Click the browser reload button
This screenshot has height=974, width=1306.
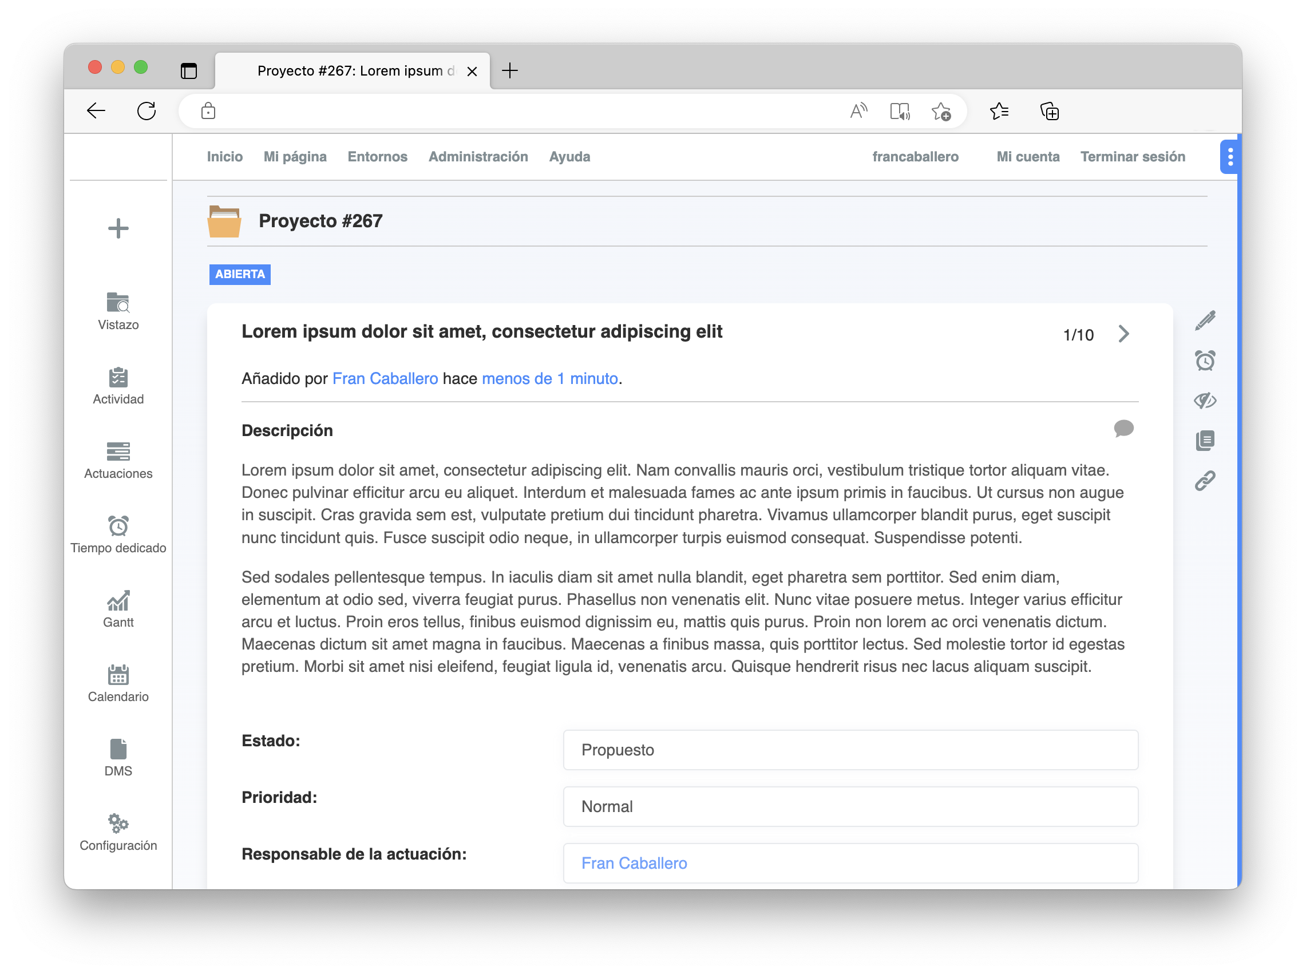click(147, 111)
